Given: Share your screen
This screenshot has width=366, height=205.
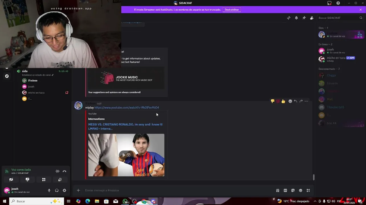Looking at the screenshot, I should tap(27, 180).
